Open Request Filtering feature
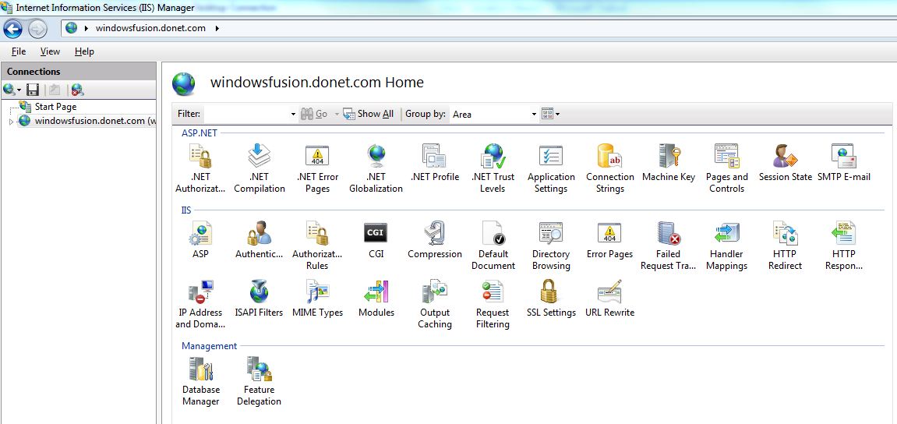This screenshot has height=424, width=897. point(493,304)
